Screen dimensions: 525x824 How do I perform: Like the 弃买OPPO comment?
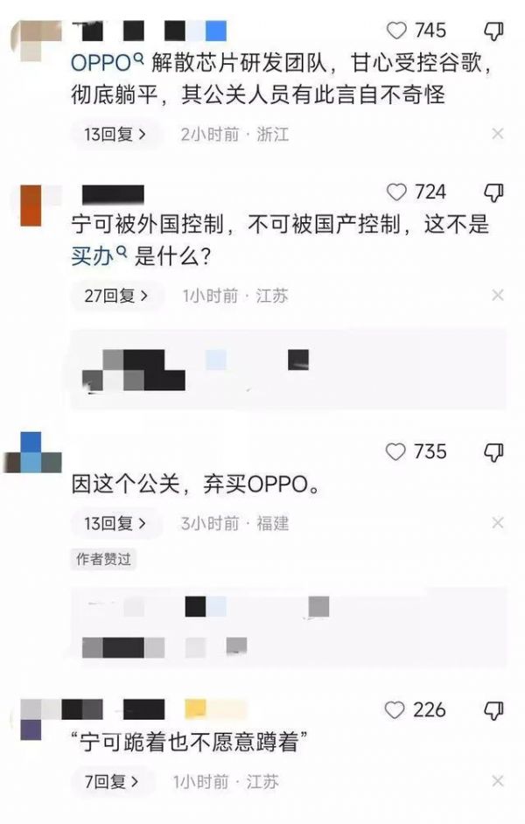[x=395, y=452]
